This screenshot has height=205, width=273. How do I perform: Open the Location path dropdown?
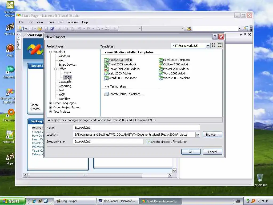click(x=198, y=135)
